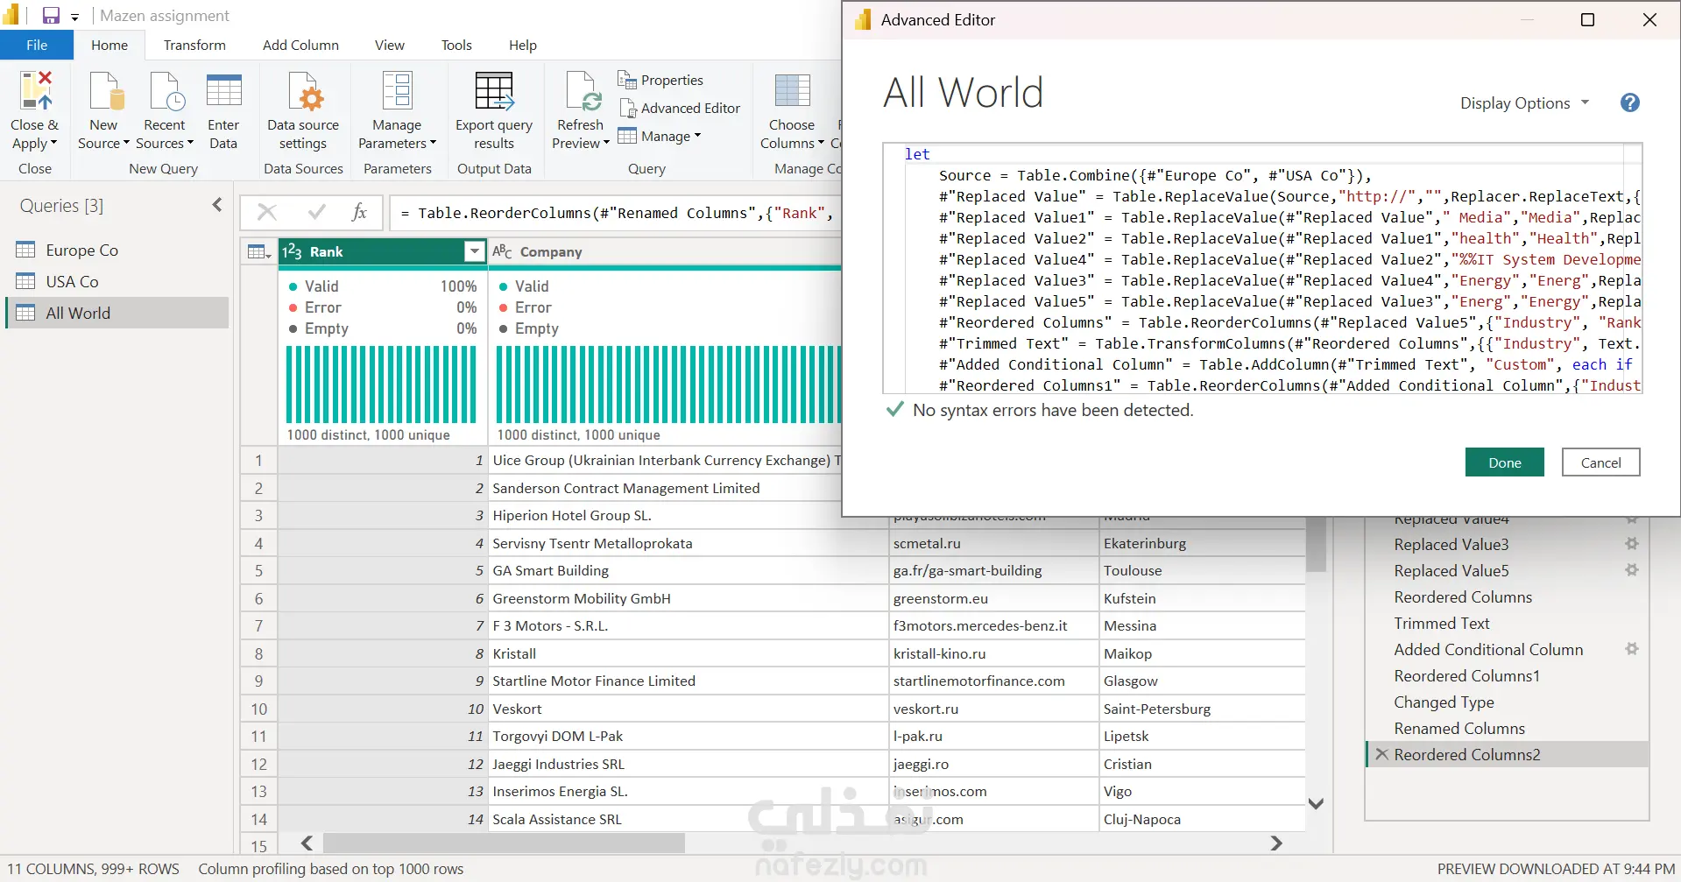Open the Help tab
The width and height of the screenshot is (1681, 882).
click(523, 45)
